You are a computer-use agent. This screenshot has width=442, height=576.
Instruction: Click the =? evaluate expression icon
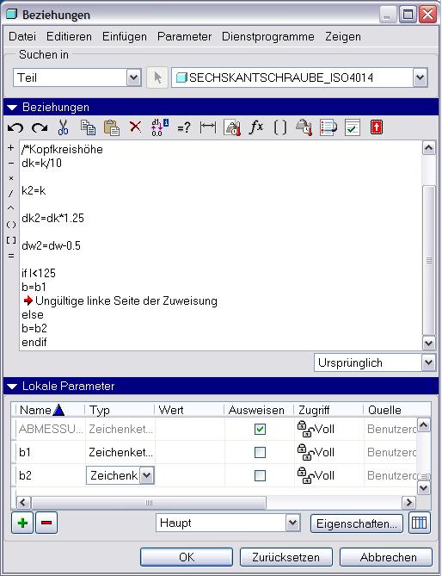click(184, 127)
